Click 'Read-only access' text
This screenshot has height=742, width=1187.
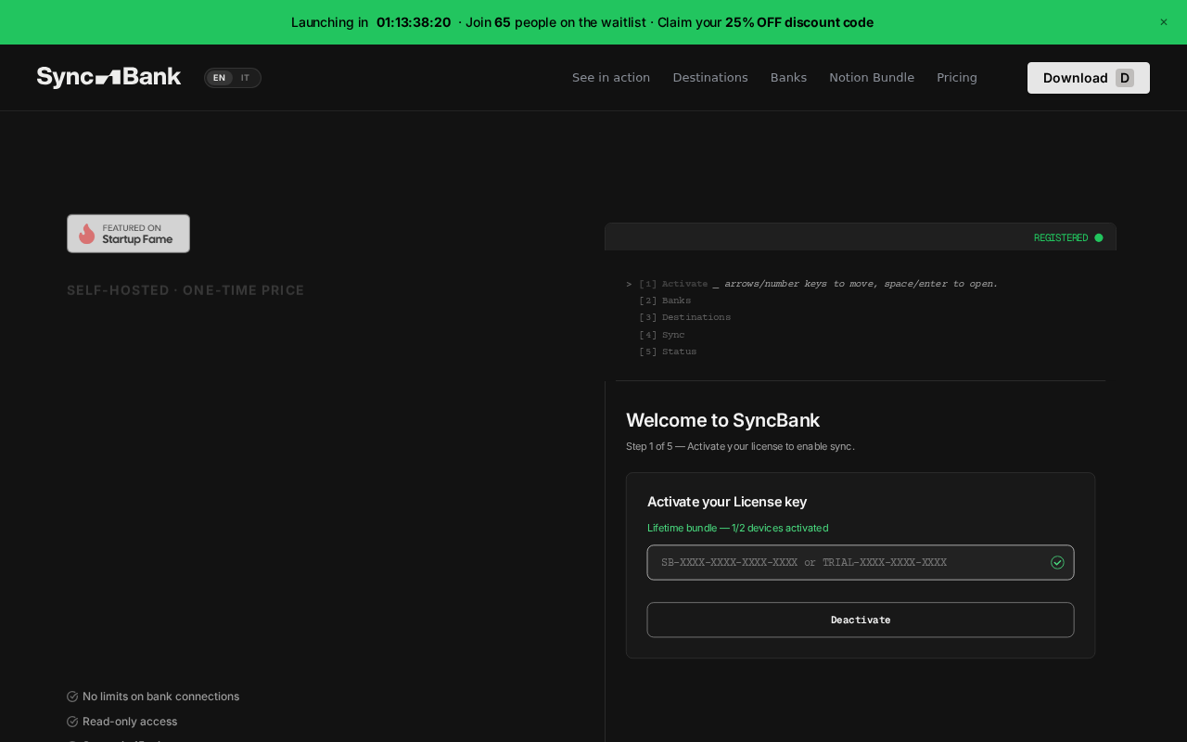click(x=130, y=722)
